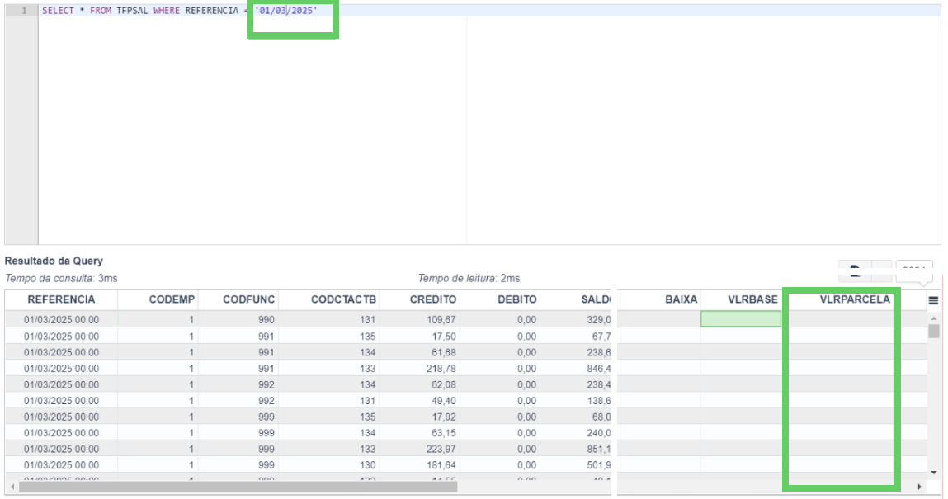Viewport: 948px width, 499px height.
Task: Click the horizontal scrollbar right arrow
Action: tap(920, 487)
